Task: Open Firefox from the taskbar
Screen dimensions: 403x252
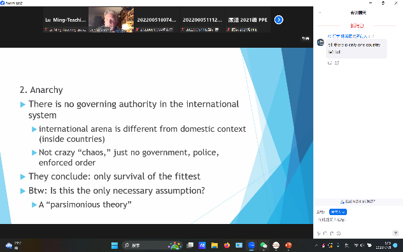Action: click(x=227, y=246)
